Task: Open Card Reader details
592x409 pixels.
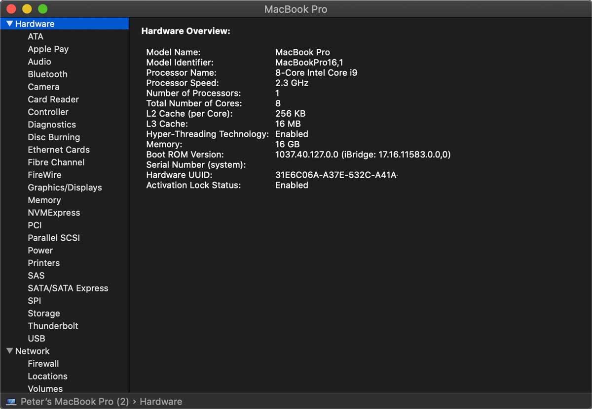Action: pos(53,99)
